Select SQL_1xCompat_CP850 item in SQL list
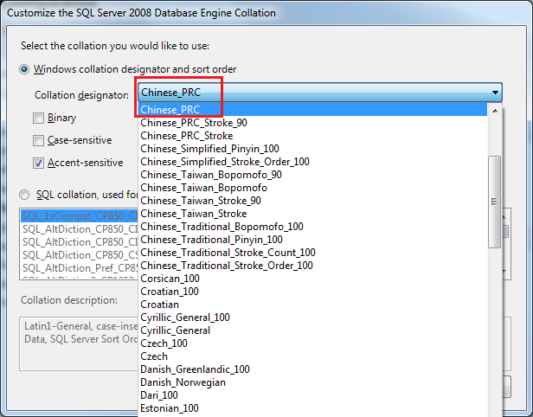The width and height of the screenshot is (533, 417). click(80, 216)
